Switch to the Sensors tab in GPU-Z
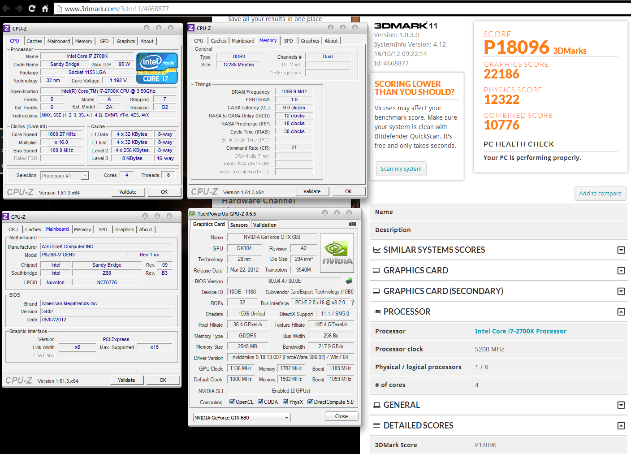Screen dimensions: 631x454 pos(239,225)
